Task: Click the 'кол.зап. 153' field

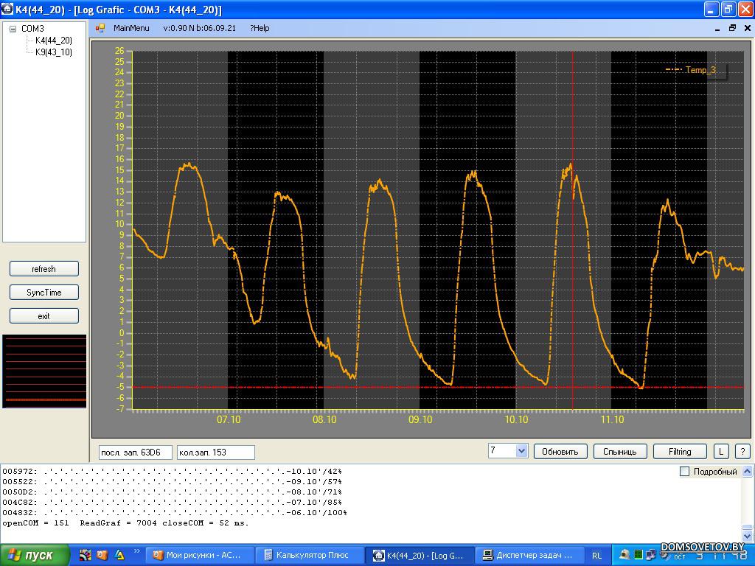Action: click(x=216, y=453)
